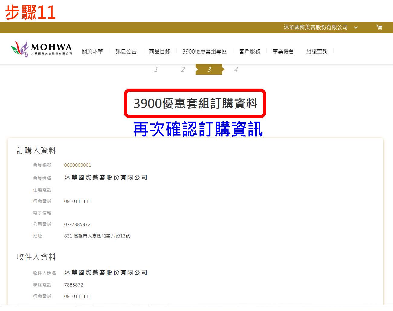Open the 關於沐華 menu
The height and width of the screenshot is (311, 393).
93,51
